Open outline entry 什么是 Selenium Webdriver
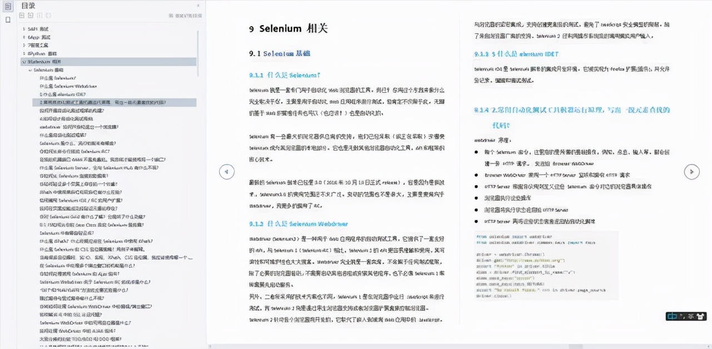 68,86
